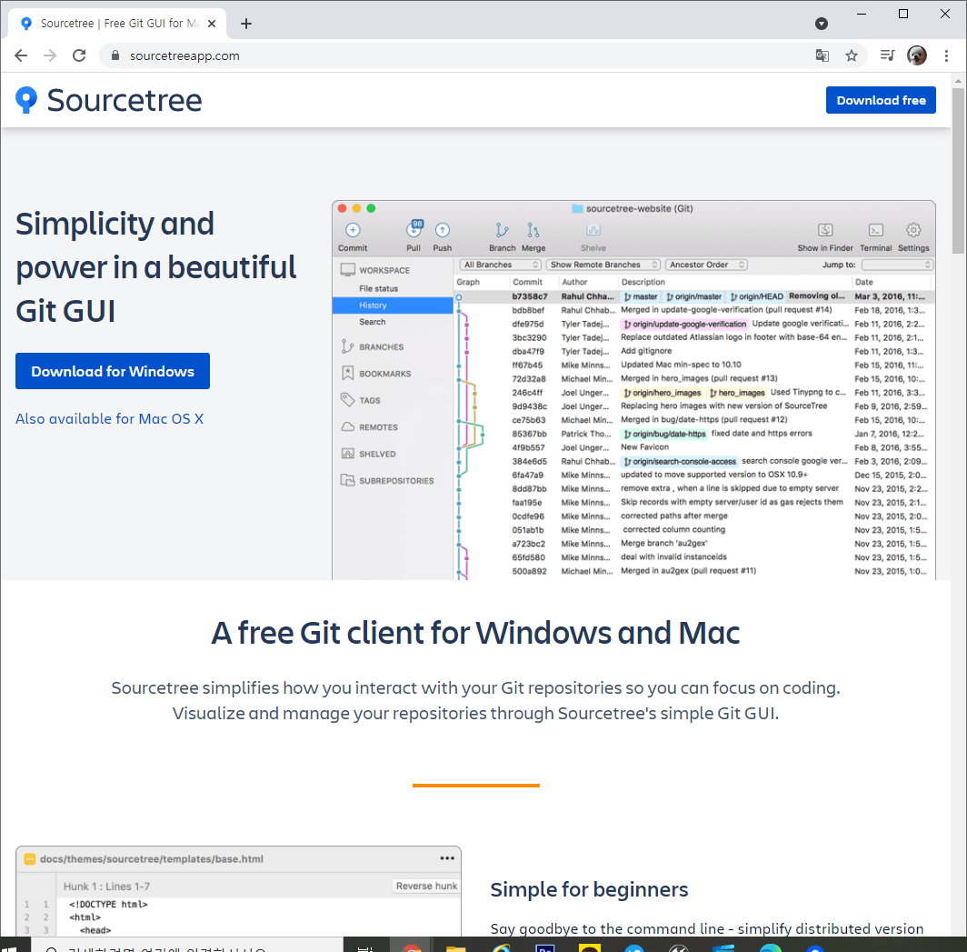
Task: Click the Commit column header
Action: pos(527,282)
